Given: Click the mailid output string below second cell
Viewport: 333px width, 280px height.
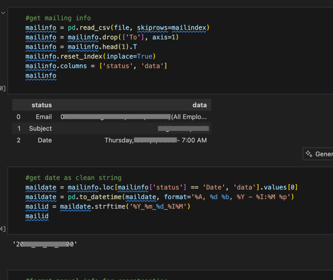Looking at the screenshot, I should [45, 244].
